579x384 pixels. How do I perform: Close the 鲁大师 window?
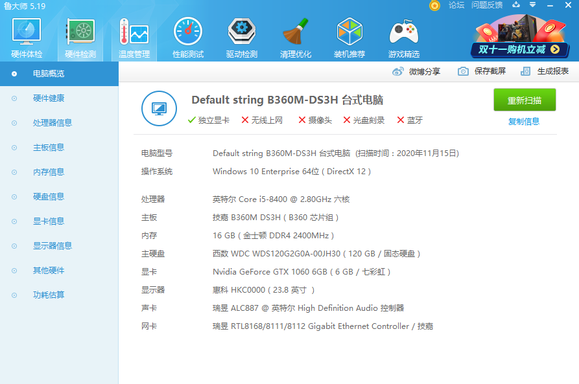tap(568, 5)
